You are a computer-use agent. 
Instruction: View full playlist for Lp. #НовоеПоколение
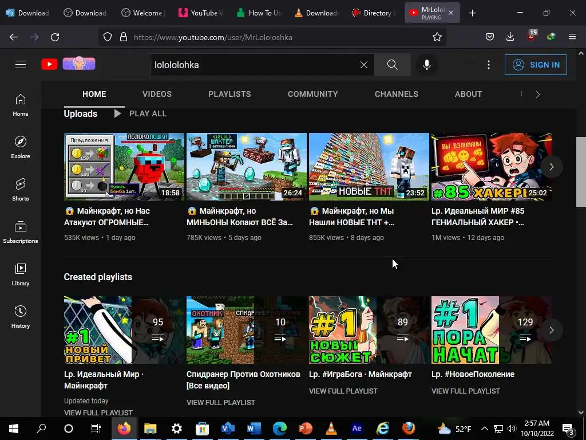pos(466,391)
